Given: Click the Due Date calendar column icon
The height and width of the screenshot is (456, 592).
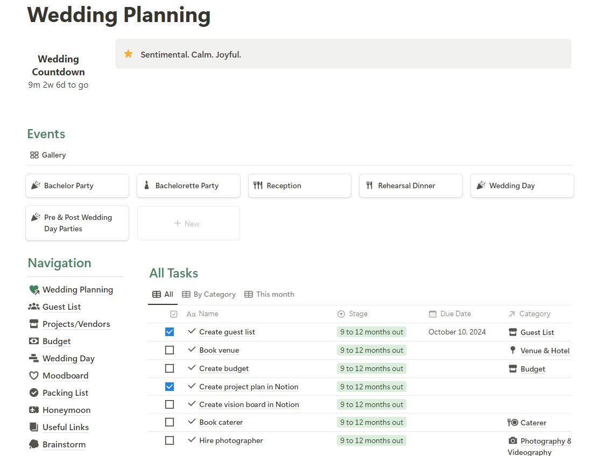Looking at the screenshot, I should click(x=433, y=314).
